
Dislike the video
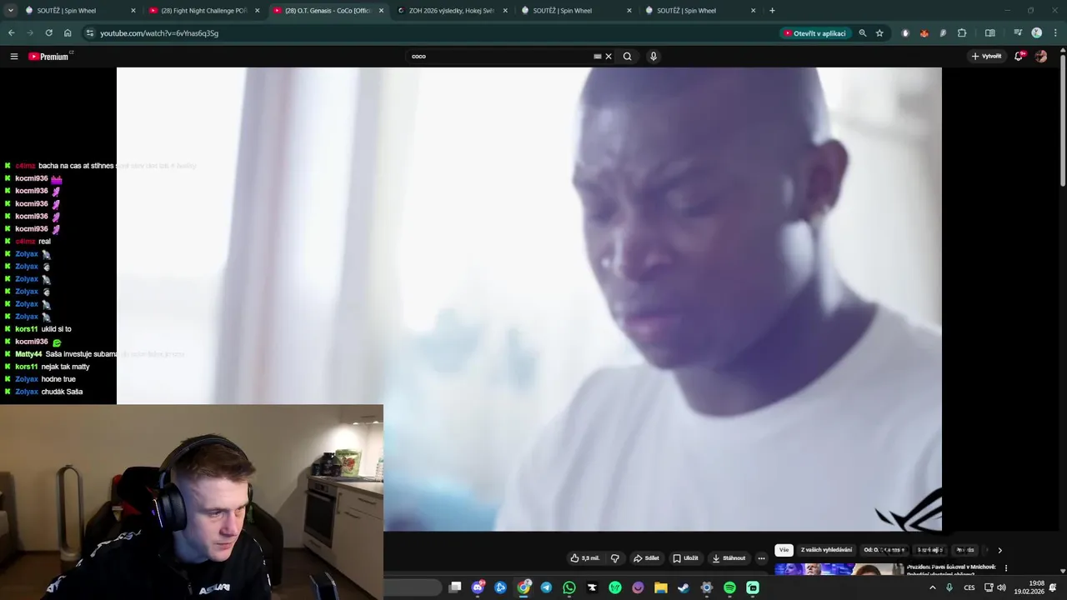click(615, 558)
